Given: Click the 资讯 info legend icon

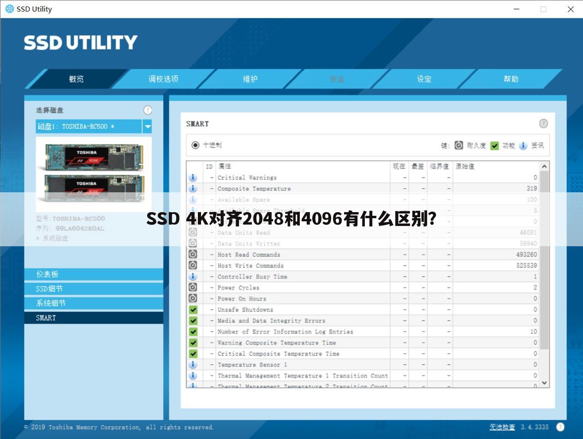Looking at the screenshot, I should pos(523,145).
